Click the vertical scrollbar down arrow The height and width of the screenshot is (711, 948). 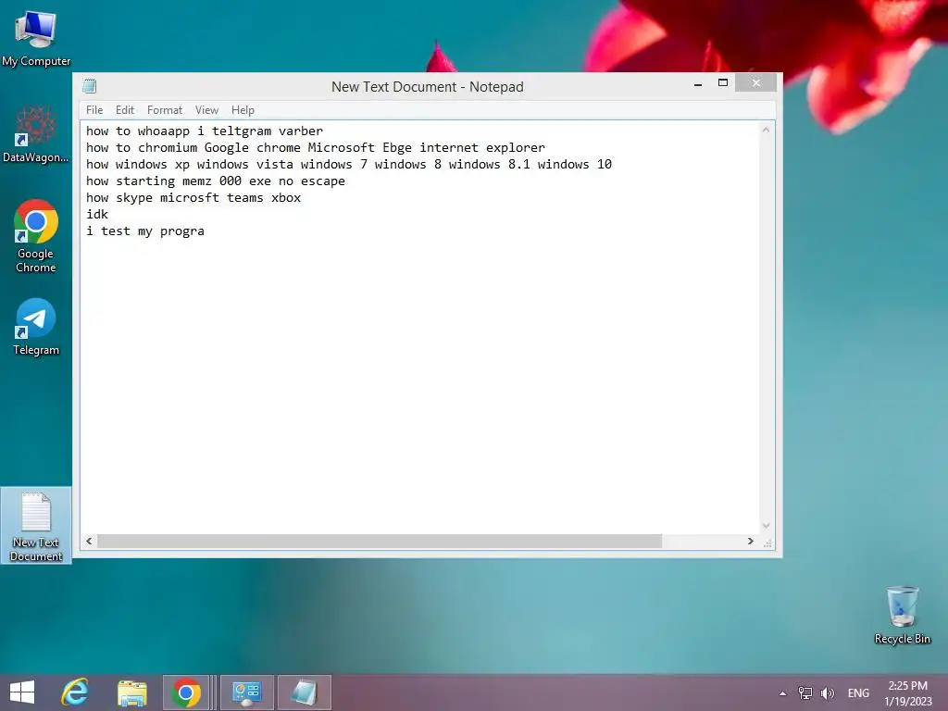[x=766, y=526]
